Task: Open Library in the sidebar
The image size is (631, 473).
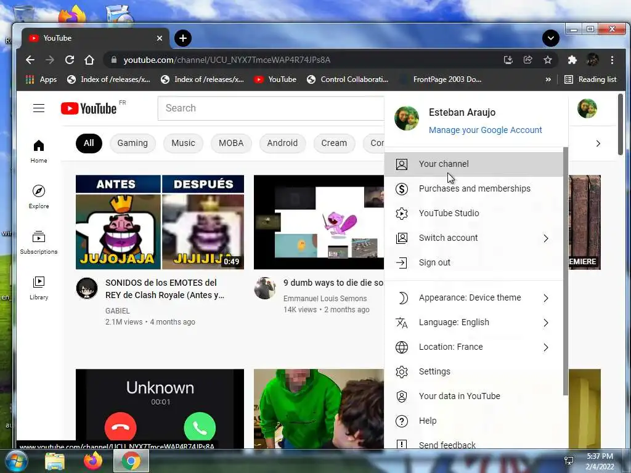Action: [x=39, y=288]
